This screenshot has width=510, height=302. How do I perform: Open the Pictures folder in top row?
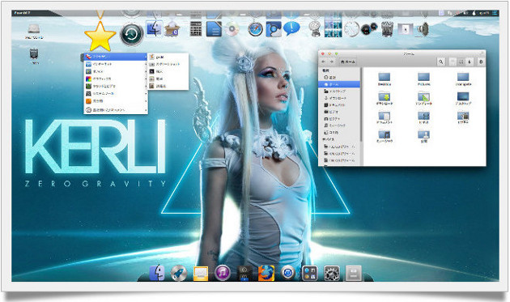(x=423, y=79)
